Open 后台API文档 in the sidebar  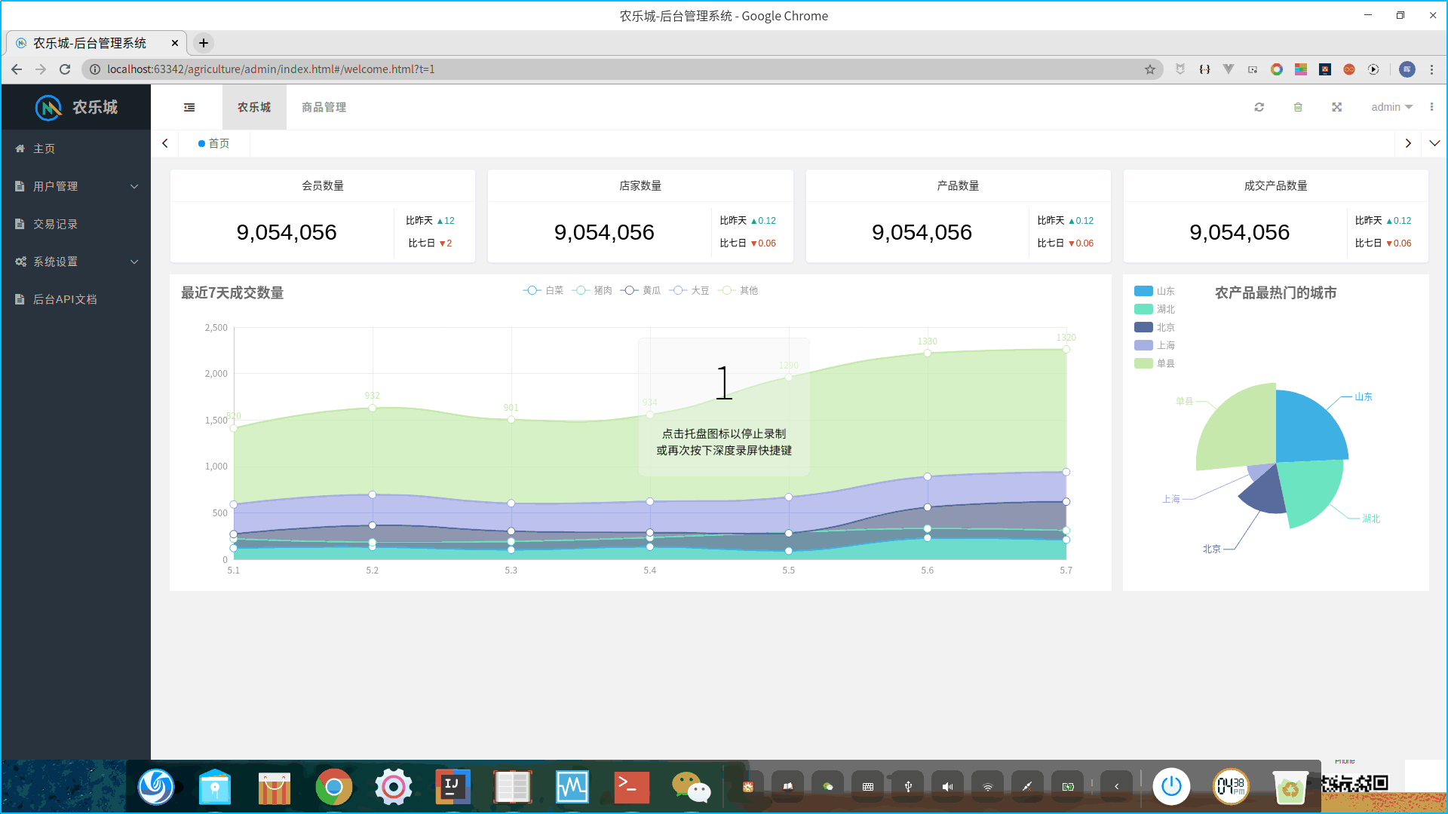pyautogui.click(x=64, y=299)
